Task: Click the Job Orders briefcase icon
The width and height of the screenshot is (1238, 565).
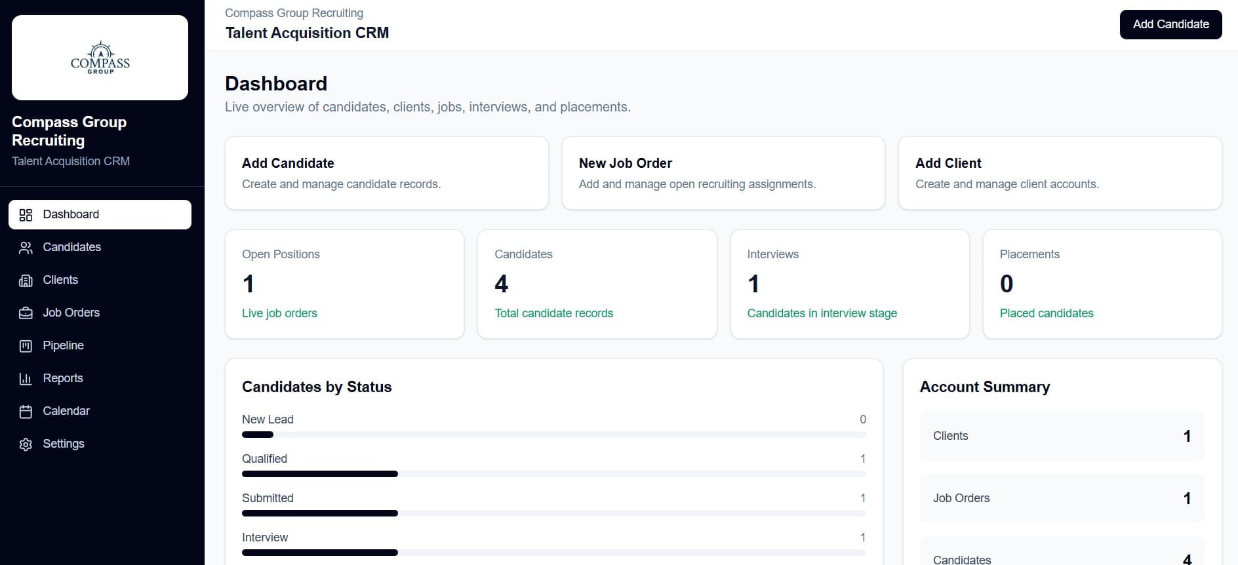Action: pos(26,313)
